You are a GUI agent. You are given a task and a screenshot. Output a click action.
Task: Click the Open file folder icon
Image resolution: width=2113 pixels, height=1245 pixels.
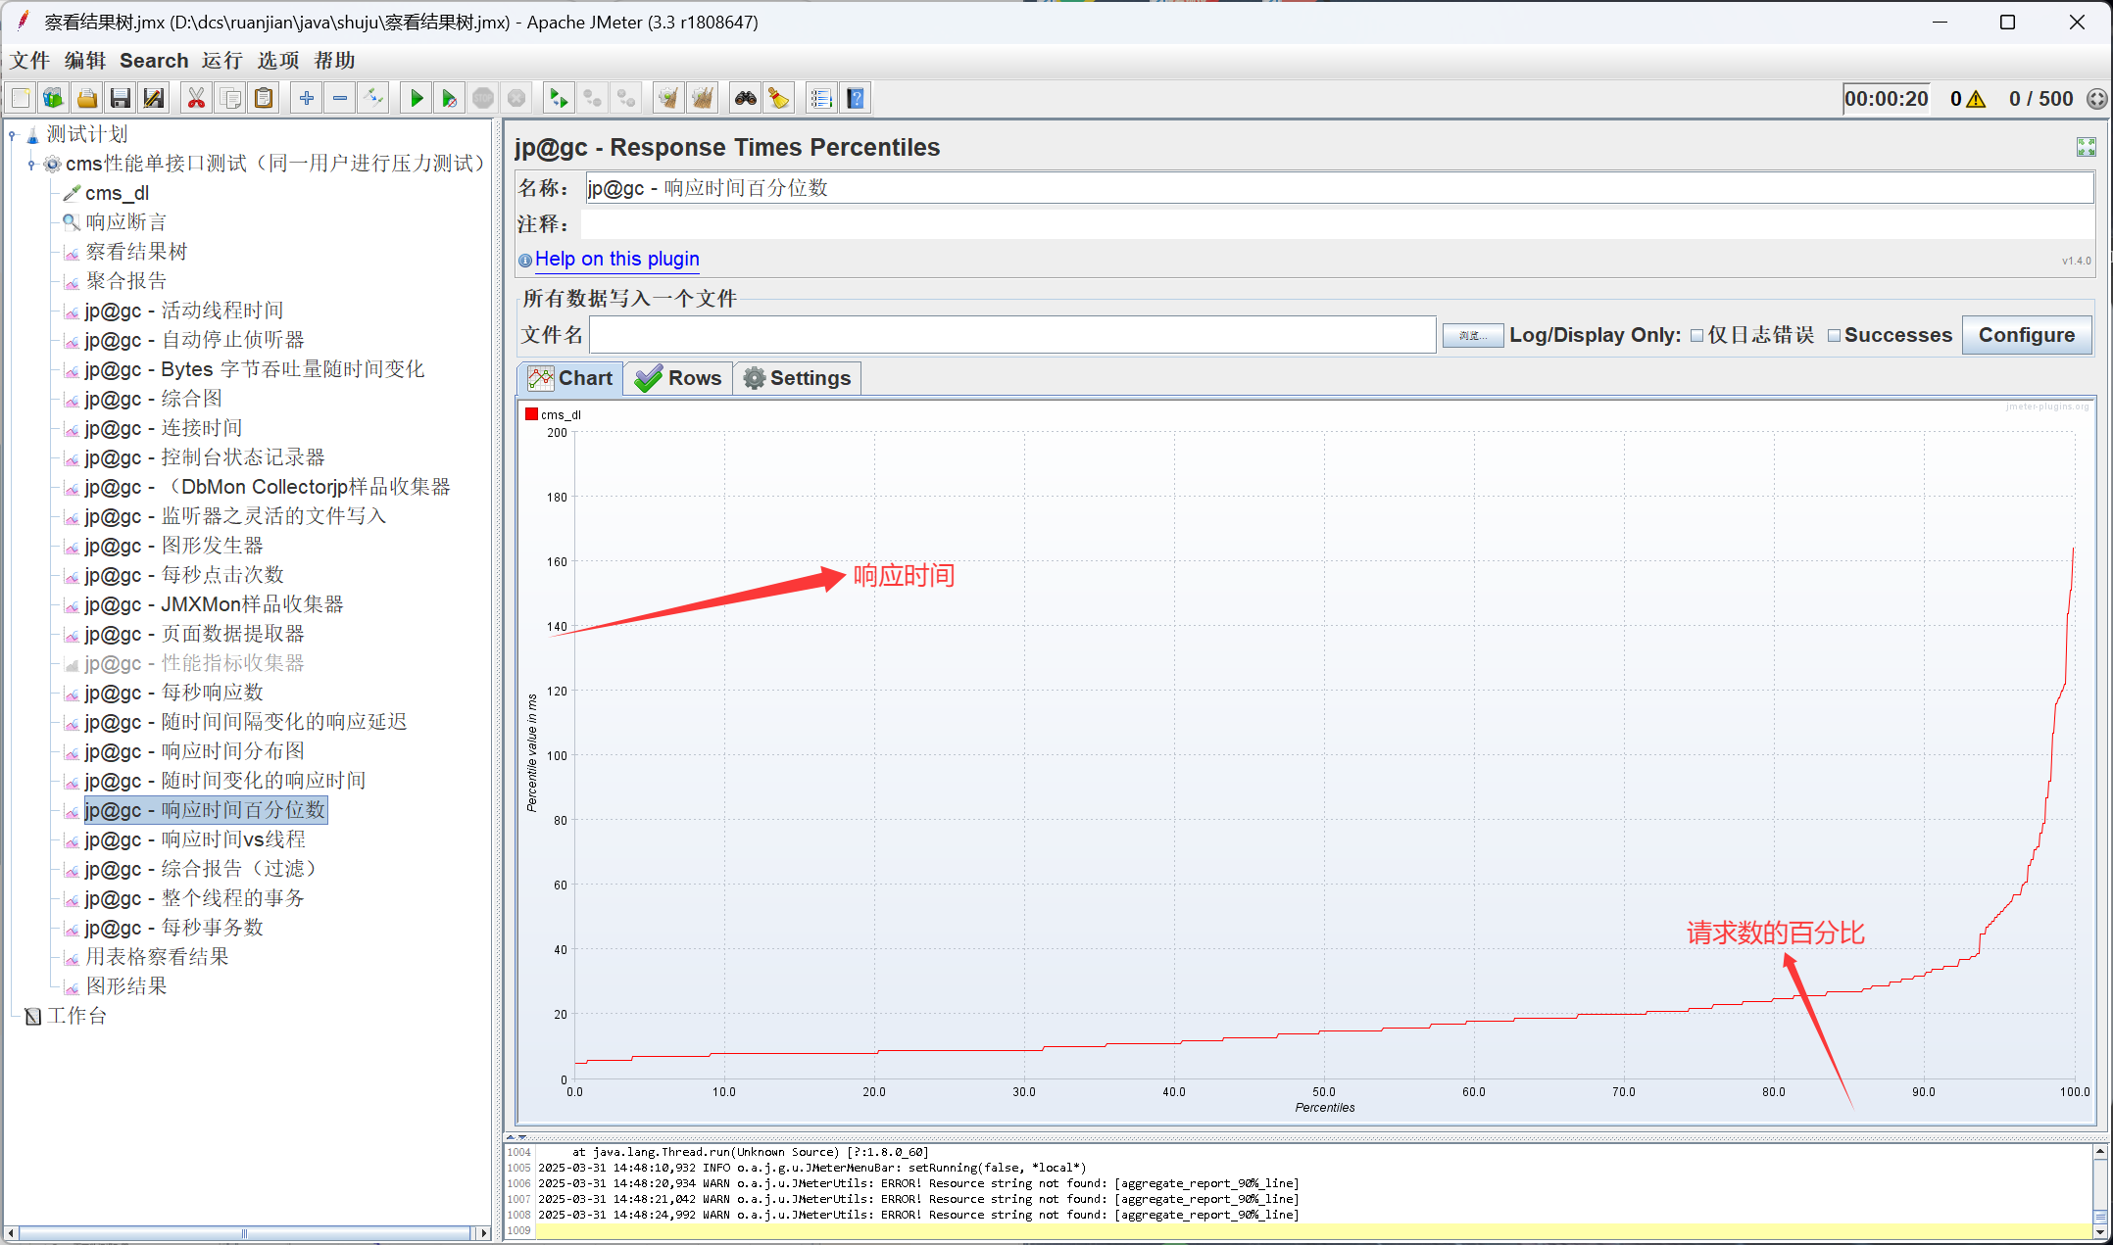click(87, 98)
